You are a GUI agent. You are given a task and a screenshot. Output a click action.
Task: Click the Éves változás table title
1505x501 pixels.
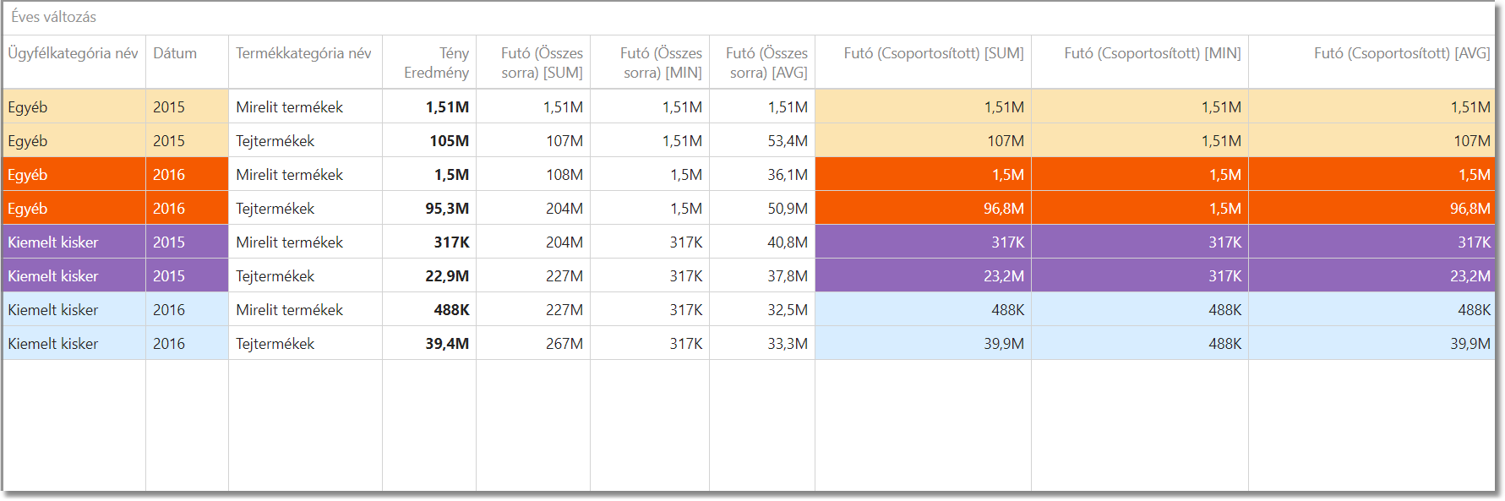click(54, 17)
